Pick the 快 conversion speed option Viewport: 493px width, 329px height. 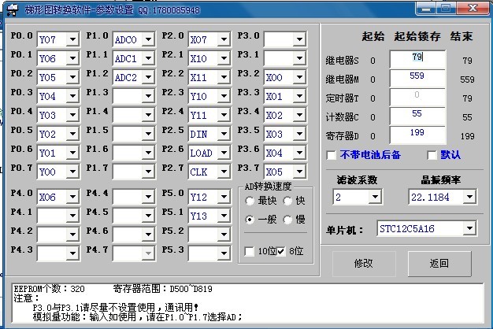point(287,201)
